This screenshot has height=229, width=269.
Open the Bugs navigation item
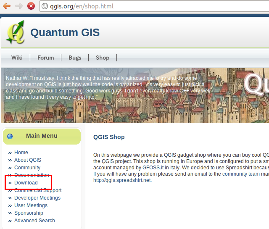(x=75, y=58)
